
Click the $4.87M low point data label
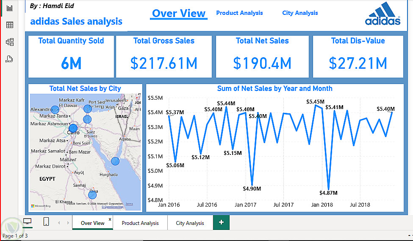pyautogui.click(x=328, y=193)
